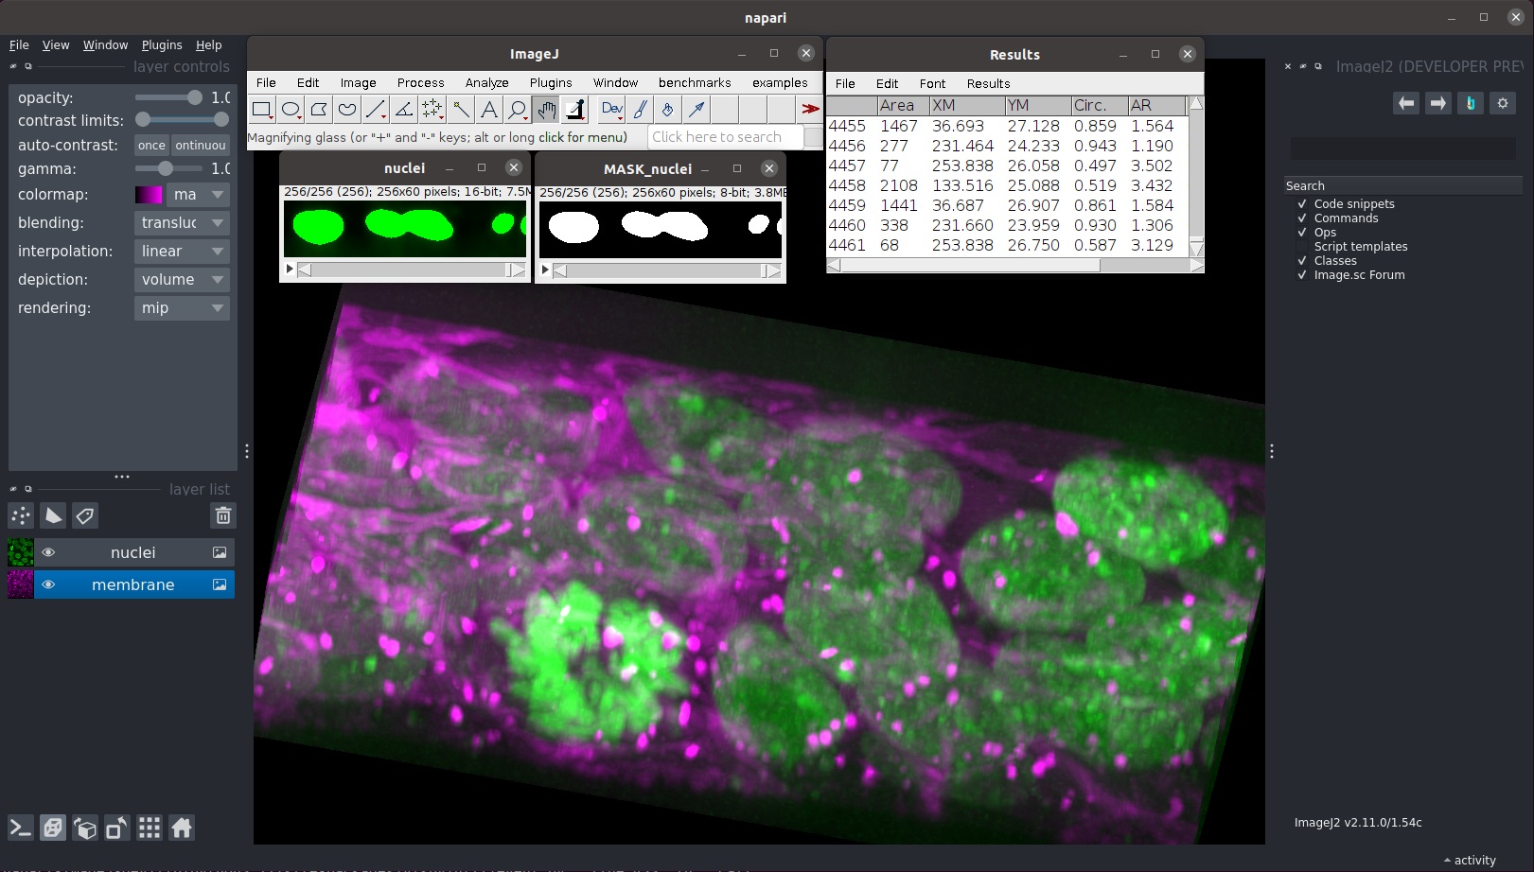The width and height of the screenshot is (1534, 872).
Task: Select the Magnifying glass tool
Action: pyautogui.click(x=518, y=110)
